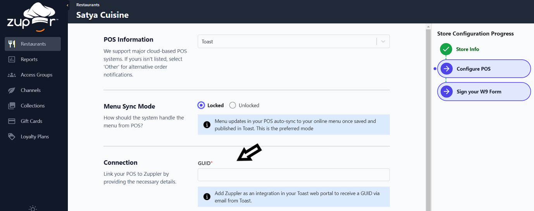Click the Satya Cuisine page title
The width and height of the screenshot is (534, 211).
[x=102, y=15]
